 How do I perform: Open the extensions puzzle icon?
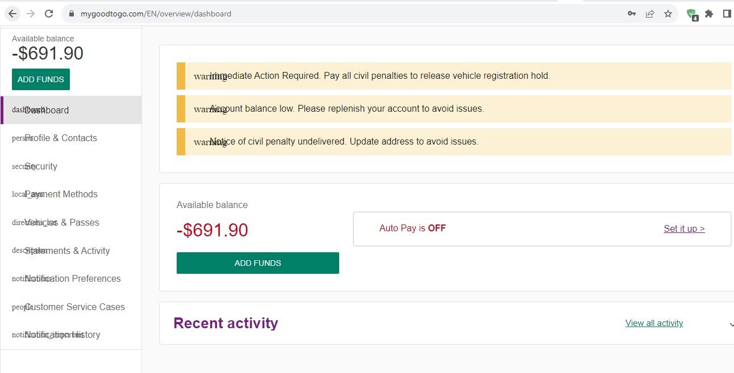[x=709, y=13]
